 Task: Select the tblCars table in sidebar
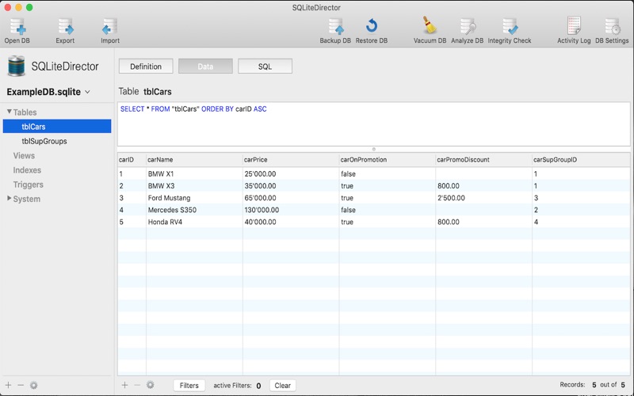pyautogui.click(x=57, y=127)
